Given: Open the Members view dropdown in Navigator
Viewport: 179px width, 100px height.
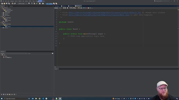Looking at the screenshot, I should tap(14, 53).
